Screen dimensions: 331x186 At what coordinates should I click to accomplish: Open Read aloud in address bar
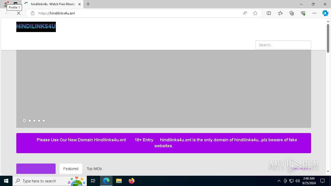245,13
